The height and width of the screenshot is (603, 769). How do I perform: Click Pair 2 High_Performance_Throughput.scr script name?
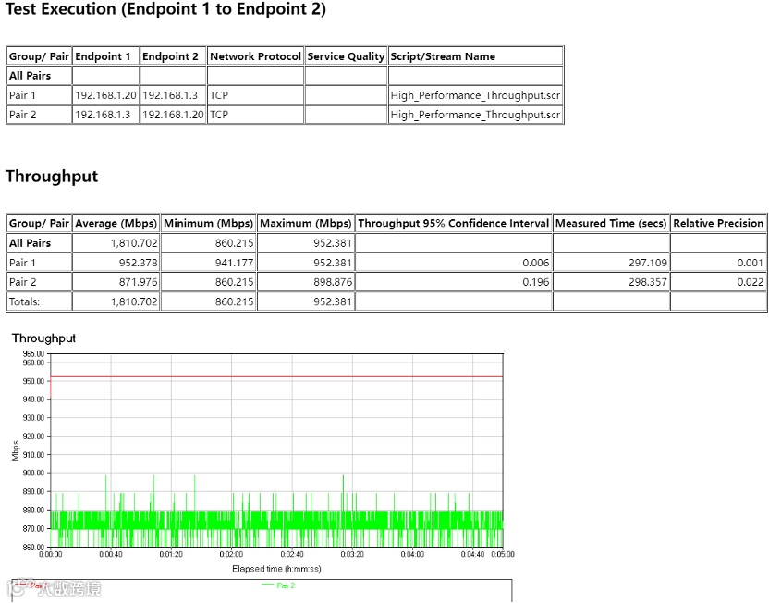(475, 115)
